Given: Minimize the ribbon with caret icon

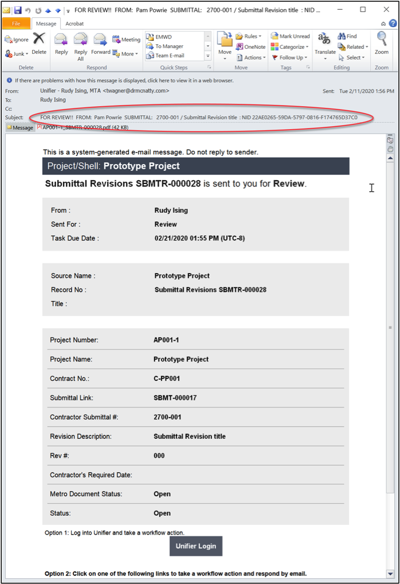Looking at the screenshot, I should point(383,24).
